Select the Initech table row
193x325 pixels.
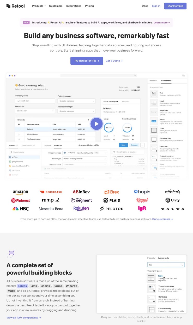(55, 129)
